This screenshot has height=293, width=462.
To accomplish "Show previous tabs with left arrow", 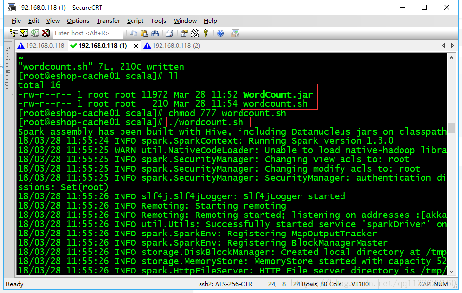I will coord(444,46).
